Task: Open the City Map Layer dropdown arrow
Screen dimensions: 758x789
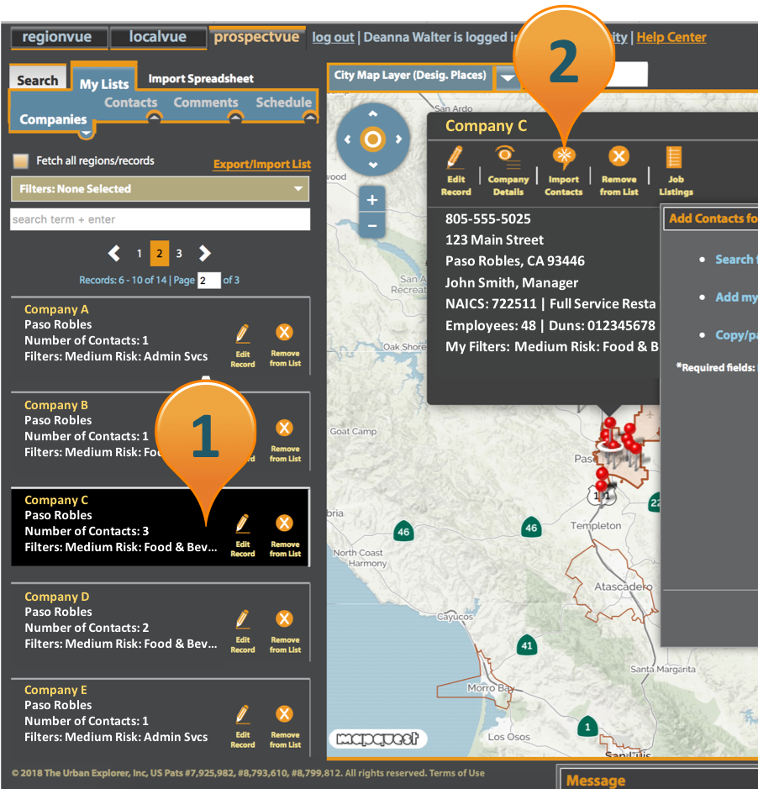Action: click(508, 77)
